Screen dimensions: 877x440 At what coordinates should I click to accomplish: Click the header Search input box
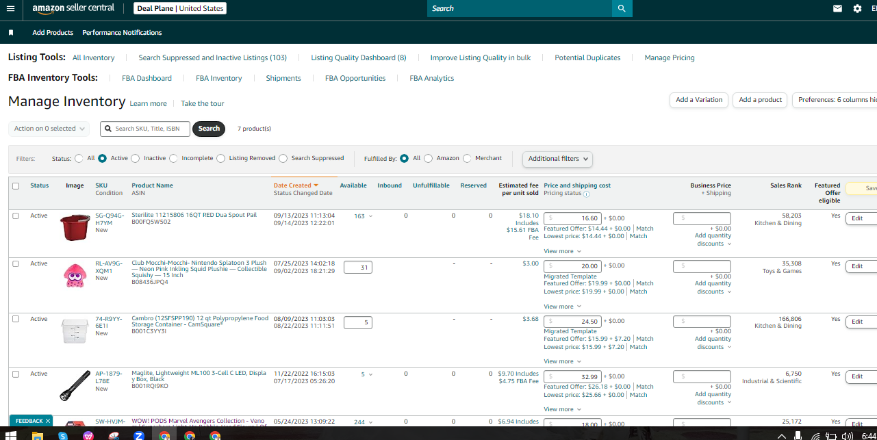(x=520, y=8)
